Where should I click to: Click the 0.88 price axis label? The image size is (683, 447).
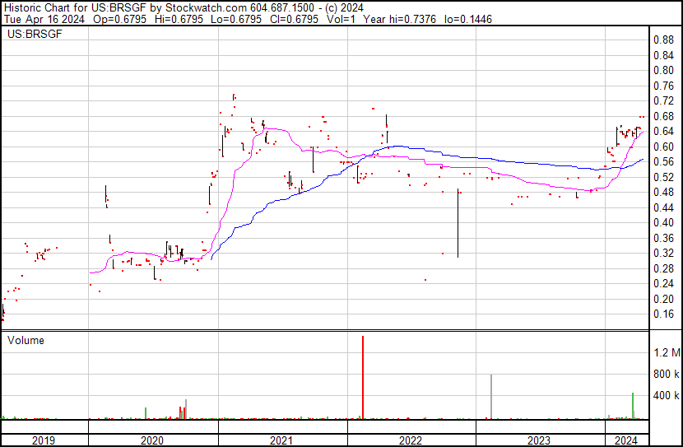pyautogui.click(x=663, y=40)
